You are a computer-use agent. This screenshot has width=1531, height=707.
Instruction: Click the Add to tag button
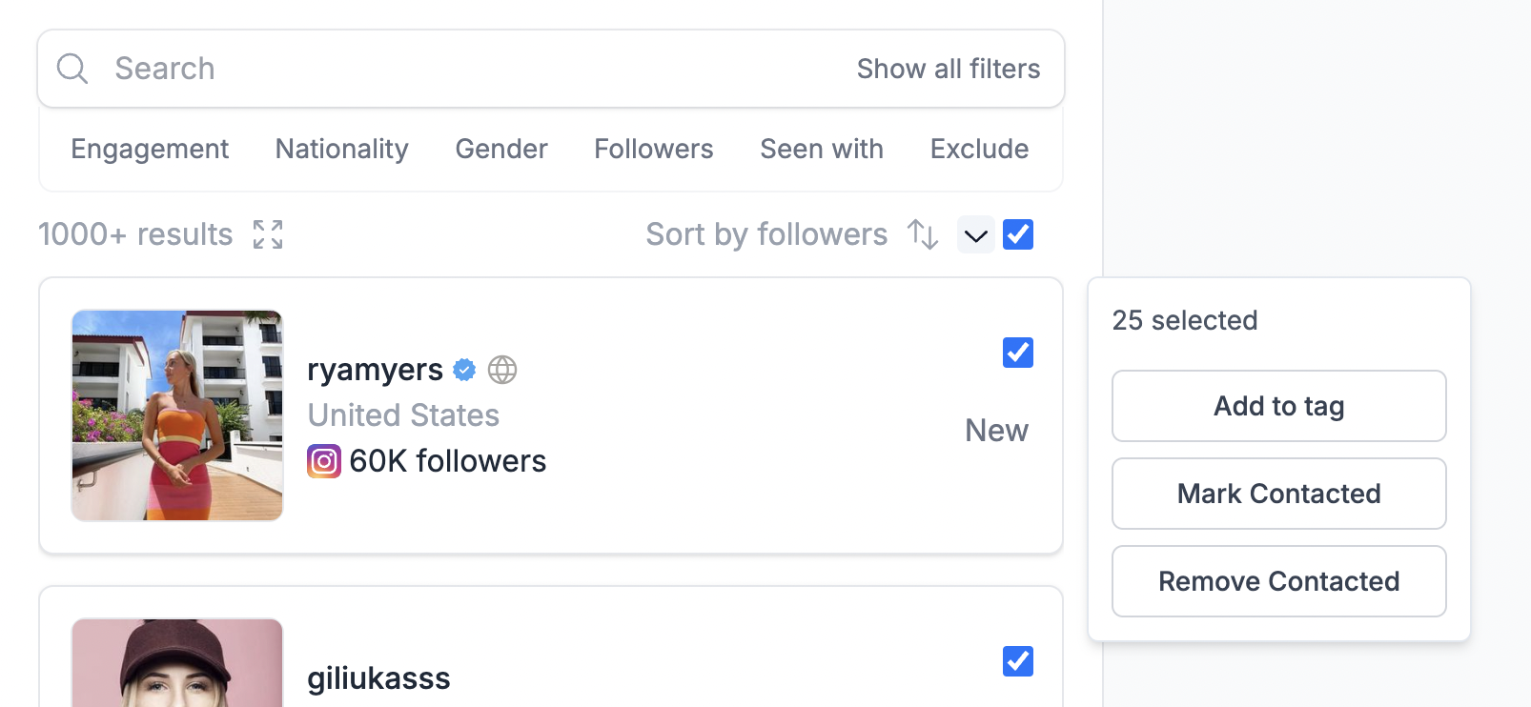1279,406
